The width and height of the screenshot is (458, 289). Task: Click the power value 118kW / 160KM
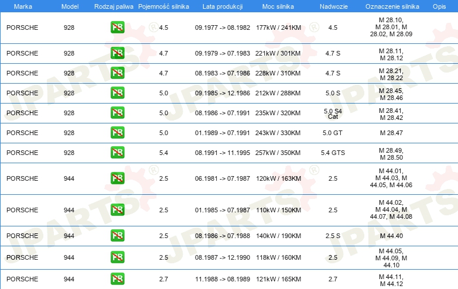278,257
